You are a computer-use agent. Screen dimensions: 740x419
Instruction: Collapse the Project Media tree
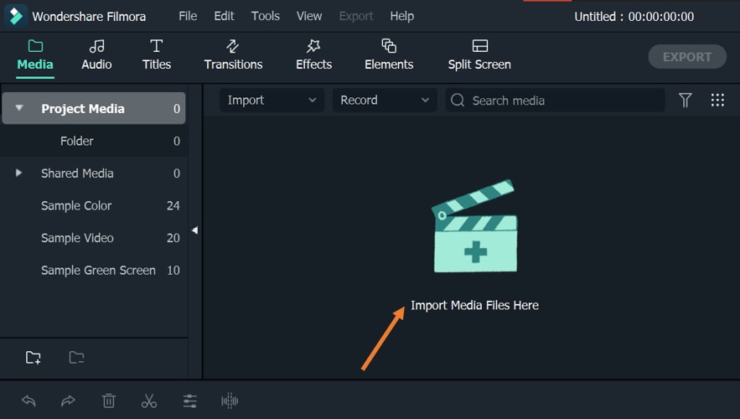19,108
